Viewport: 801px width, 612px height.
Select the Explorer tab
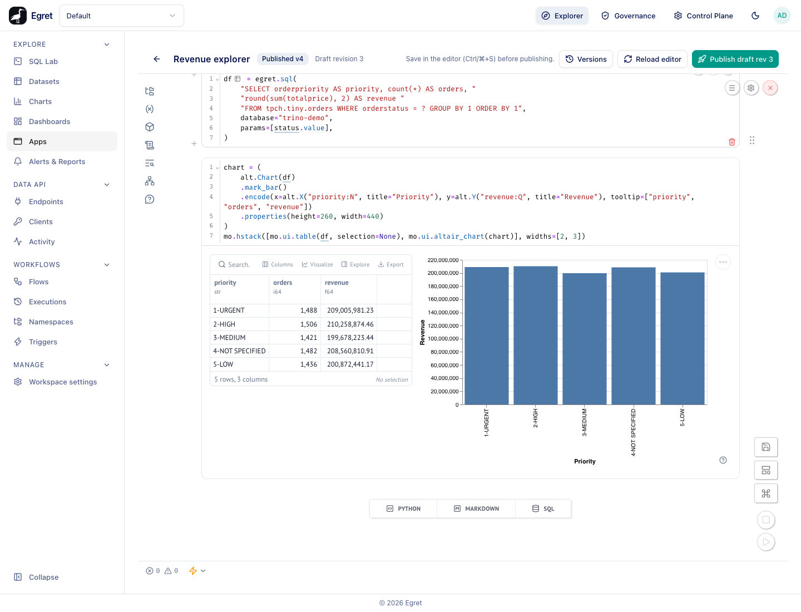[562, 16]
